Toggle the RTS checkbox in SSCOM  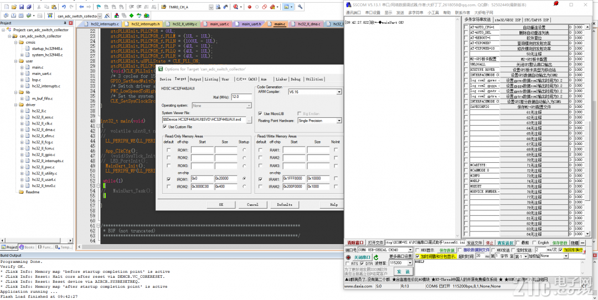[347, 263]
